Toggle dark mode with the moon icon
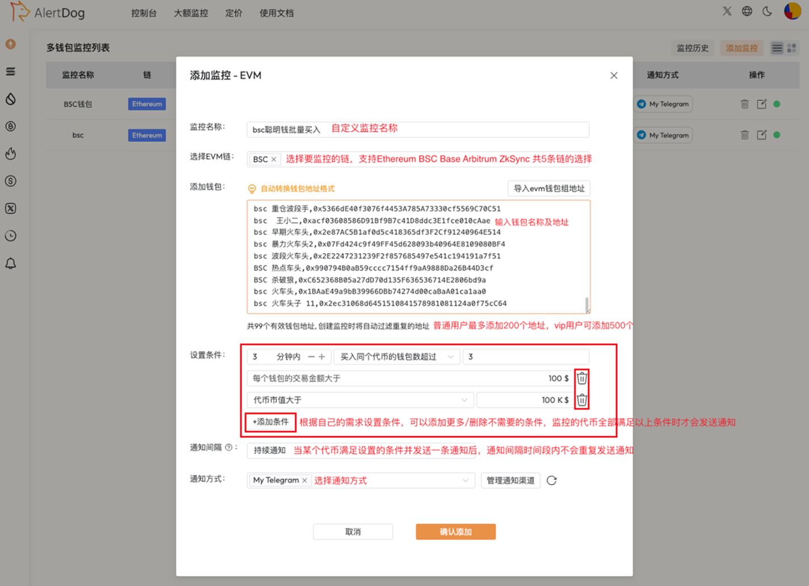Viewport: 809px width, 586px height. 767,10
